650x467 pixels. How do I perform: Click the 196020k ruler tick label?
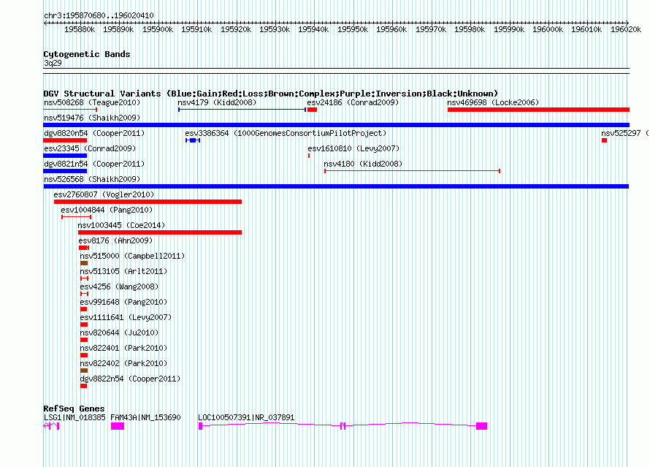(x=626, y=29)
